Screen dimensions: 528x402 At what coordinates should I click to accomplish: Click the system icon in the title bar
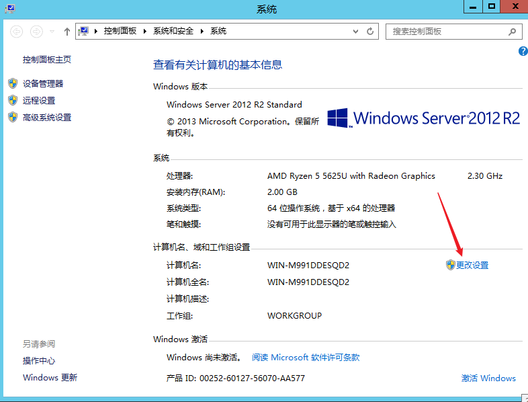[10, 9]
